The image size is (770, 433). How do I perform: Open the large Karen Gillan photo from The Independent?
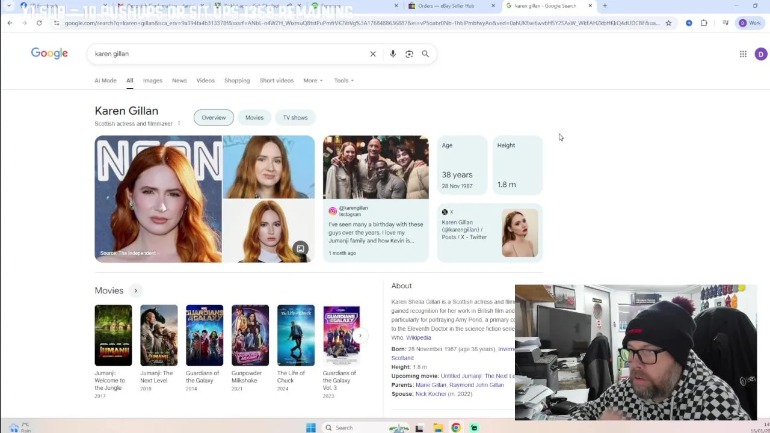point(158,199)
